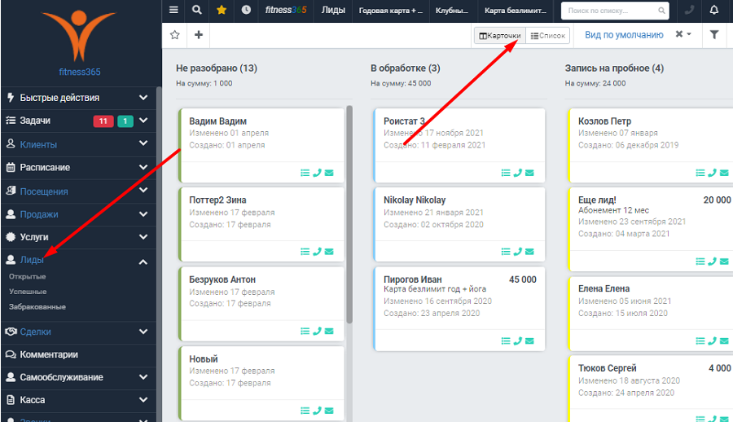Collapse the Лиды sidebar section
This screenshot has width=733, height=422.
click(x=143, y=262)
